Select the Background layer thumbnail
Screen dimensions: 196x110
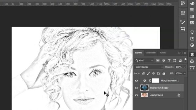(x=144, y=95)
